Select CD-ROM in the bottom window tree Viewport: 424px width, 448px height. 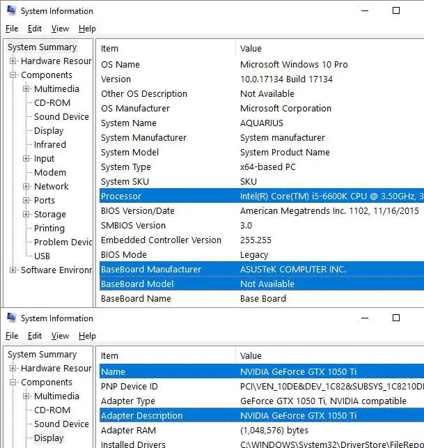[x=52, y=410]
